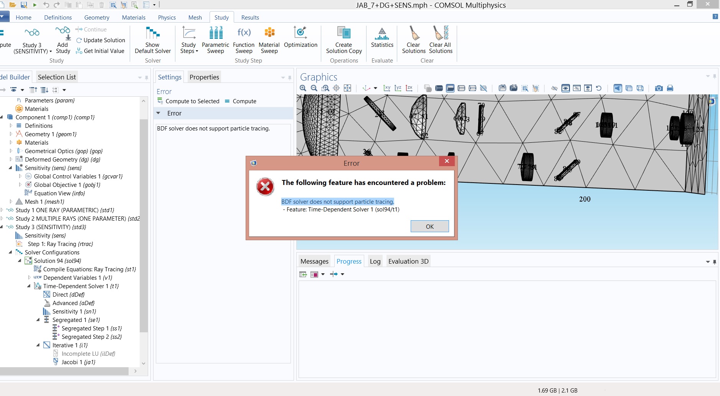This screenshot has width=720, height=396.
Task: Open the Statistics evaluation tool
Action: click(x=382, y=38)
